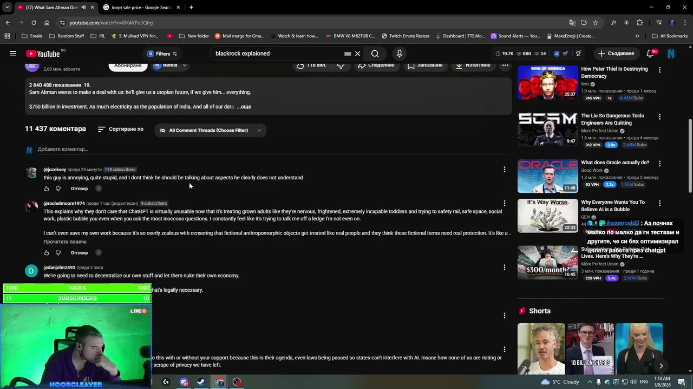Dislike the video with thumbs down button
Image resolution: width=693 pixels, height=389 pixels.
point(341,65)
